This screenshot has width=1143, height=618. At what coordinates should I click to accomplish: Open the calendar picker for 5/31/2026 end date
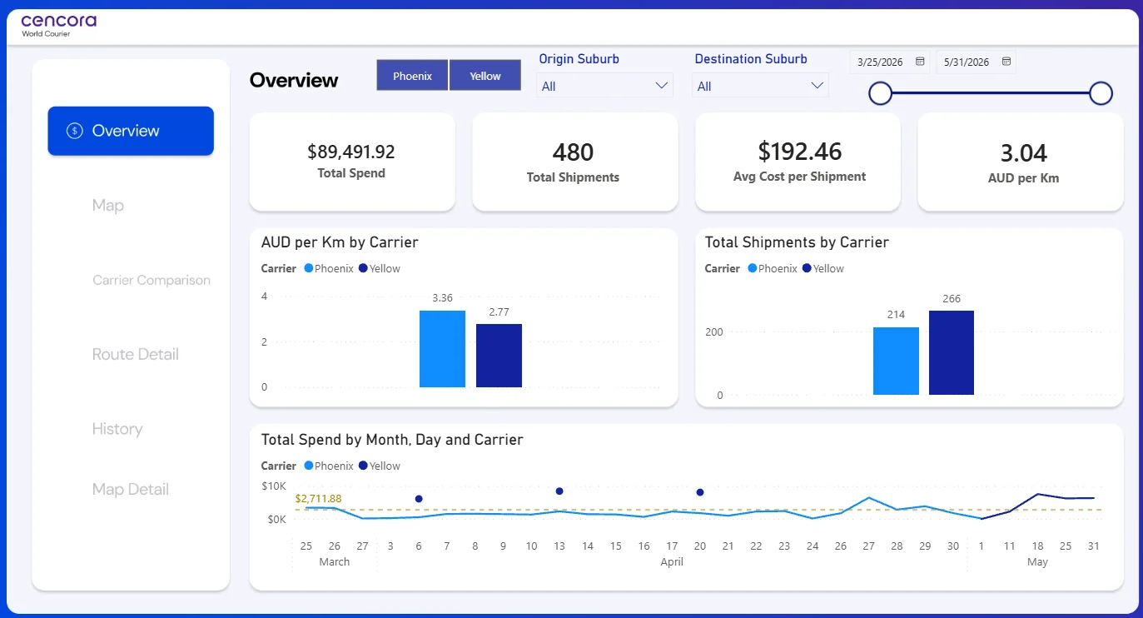pyautogui.click(x=1006, y=62)
